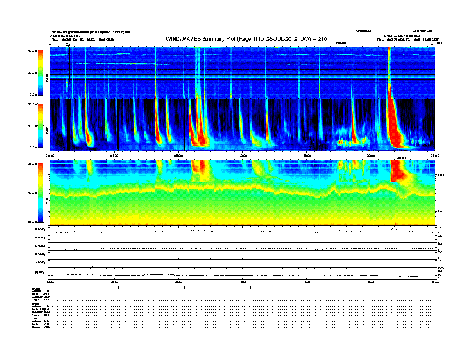
Task: Select the TNR color bar
Action: [40, 193]
